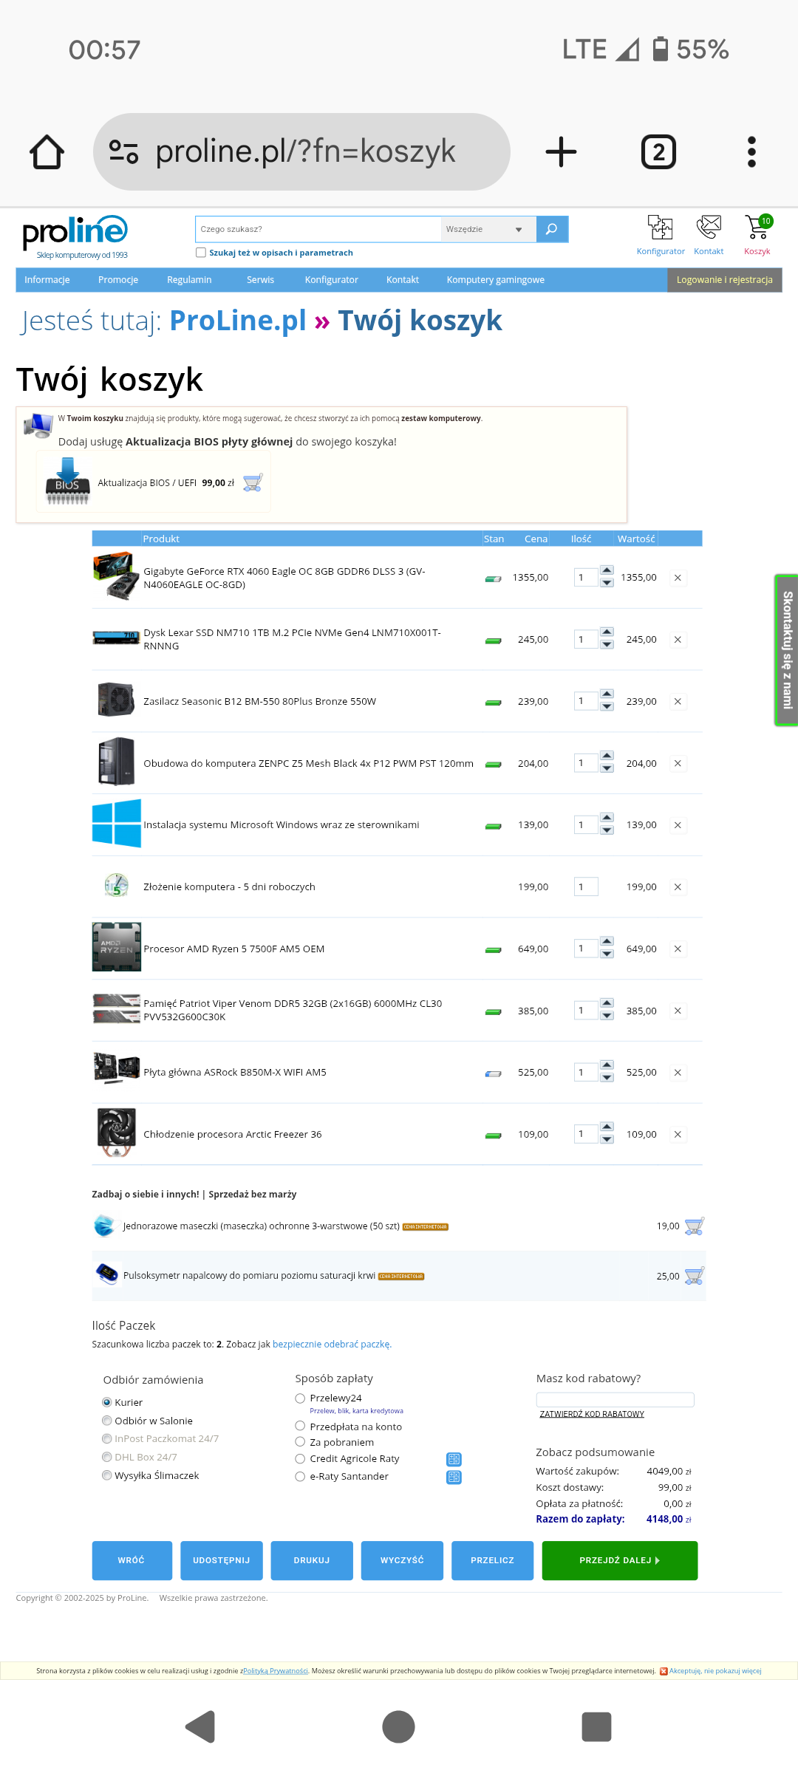Select Wysyłka Ślimaczek delivery option
Screen dimensions: 798x1773
click(107, 1475)
